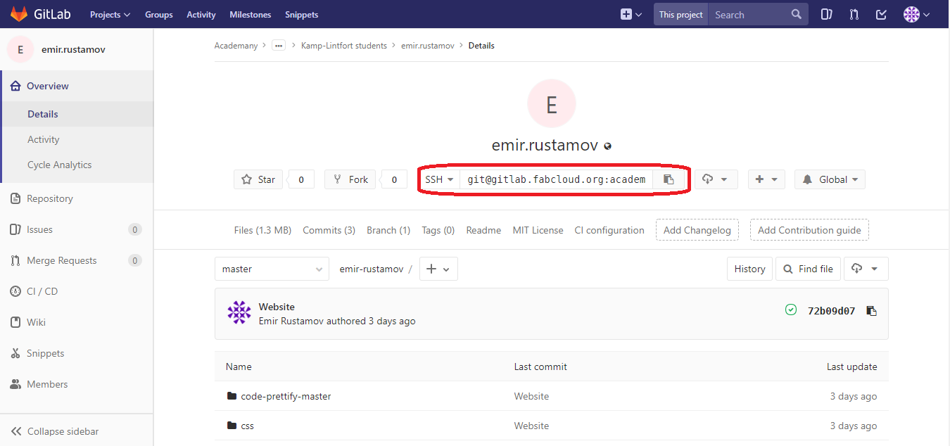Click the Kamp-Lintfort students breadcrumb
The height and width of the screenshot is (446, 950).
tap(344, 46)
